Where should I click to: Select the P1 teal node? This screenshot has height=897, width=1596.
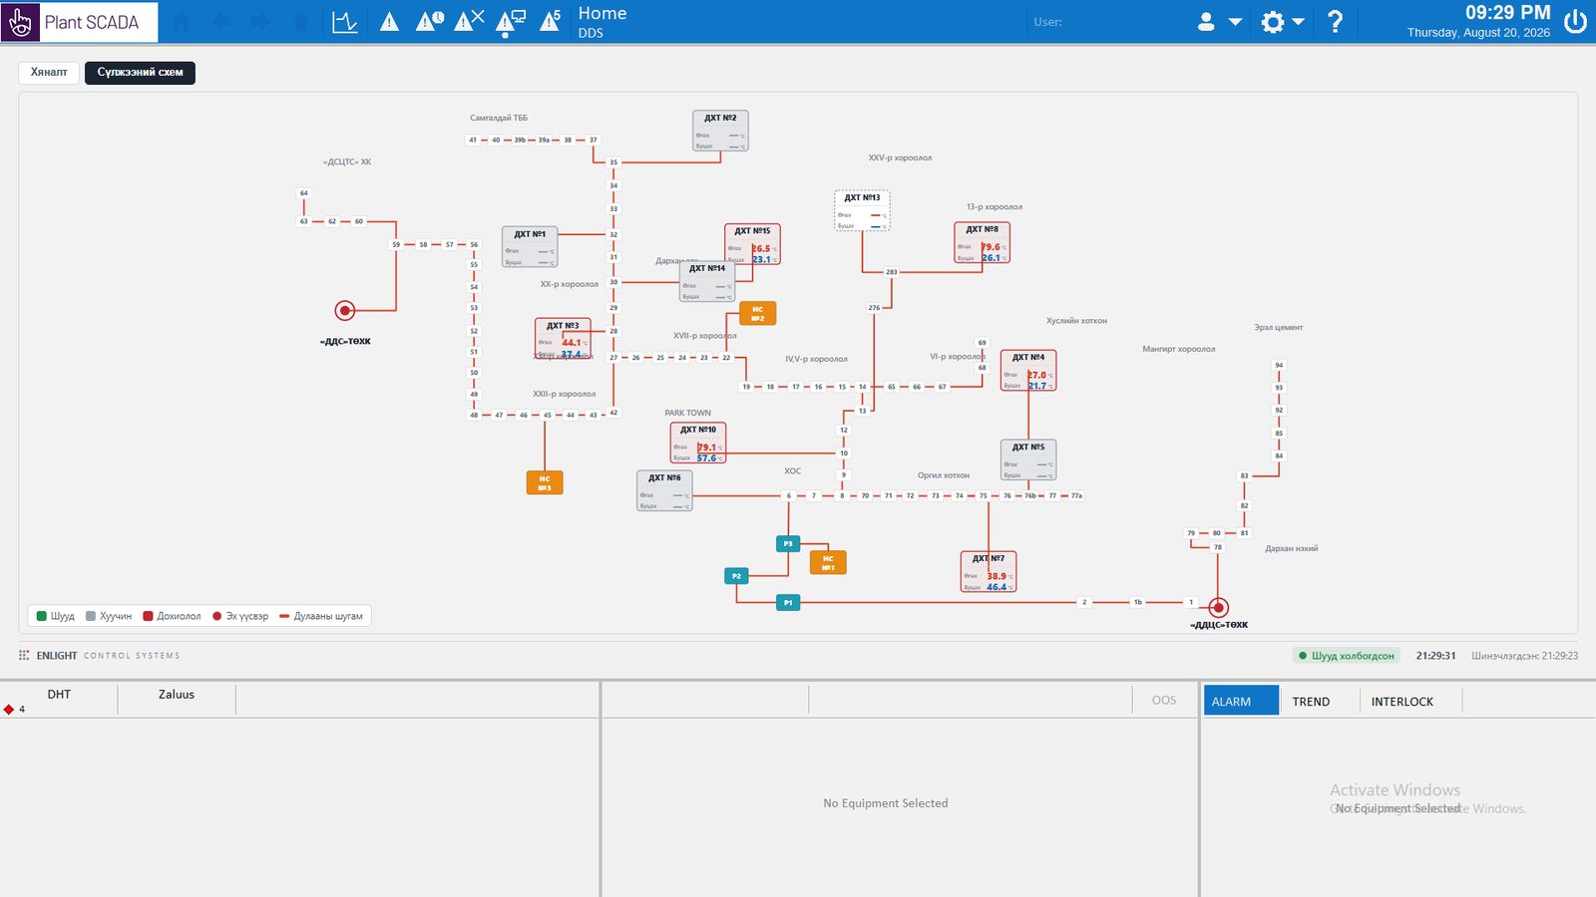788,602
